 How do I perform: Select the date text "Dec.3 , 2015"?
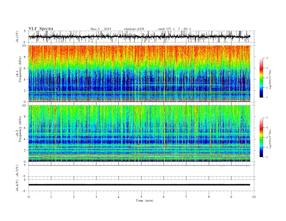coord(101,29)
